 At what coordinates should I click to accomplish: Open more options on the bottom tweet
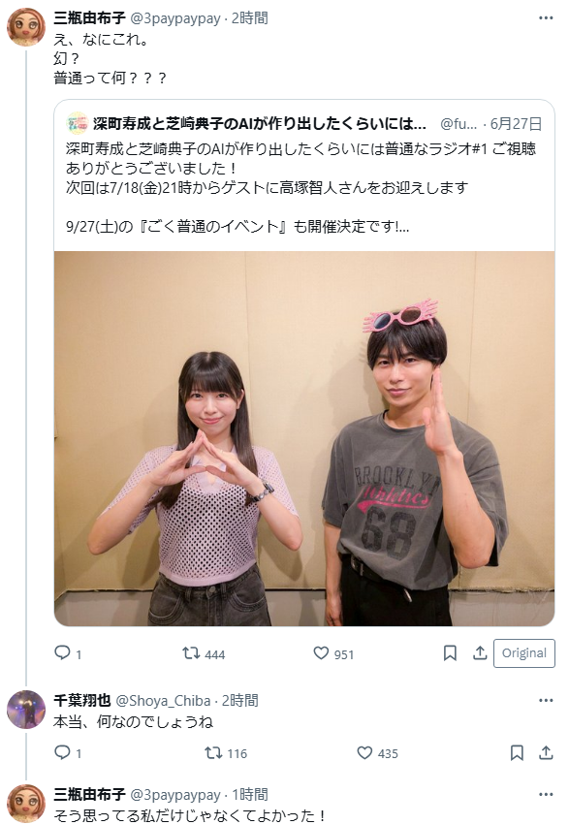(546, 794)
